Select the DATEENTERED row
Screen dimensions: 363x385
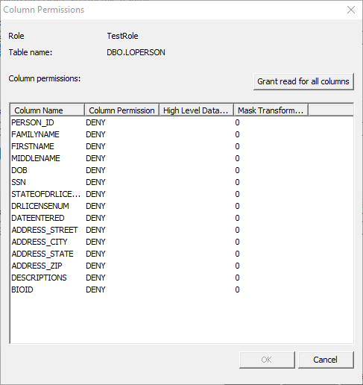click(182, 218)
